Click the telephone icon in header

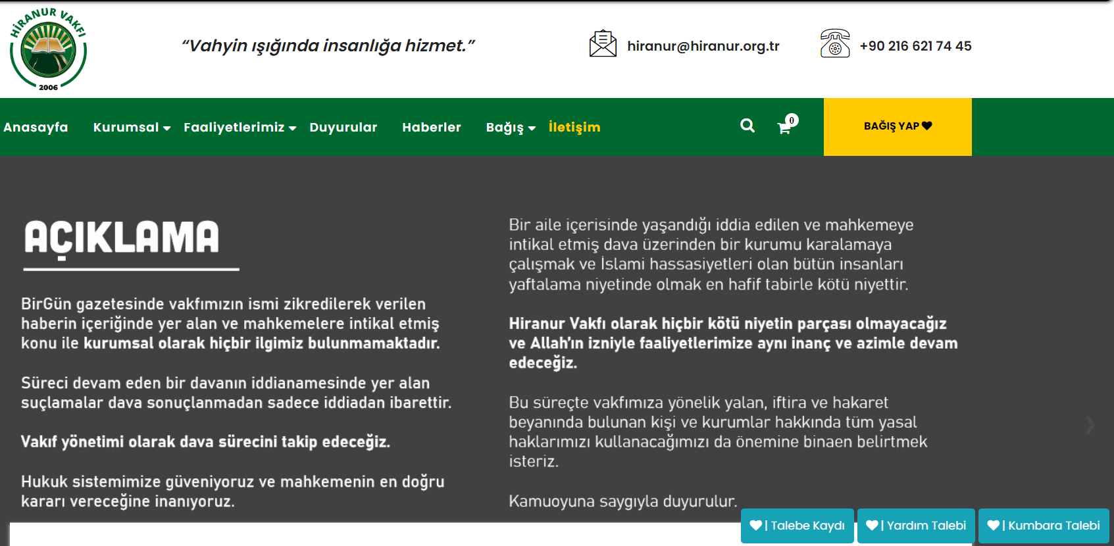point(835,43)
